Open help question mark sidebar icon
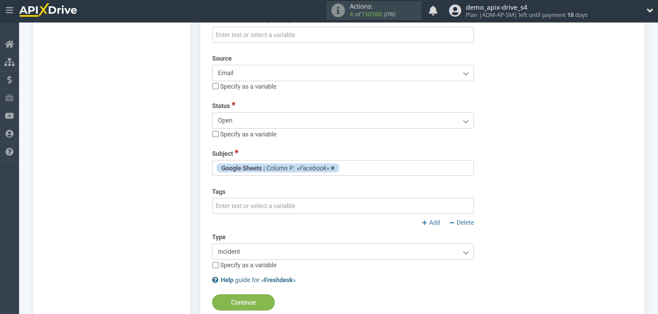Screen dimensions: 658x314 click(x=9, y=152)
